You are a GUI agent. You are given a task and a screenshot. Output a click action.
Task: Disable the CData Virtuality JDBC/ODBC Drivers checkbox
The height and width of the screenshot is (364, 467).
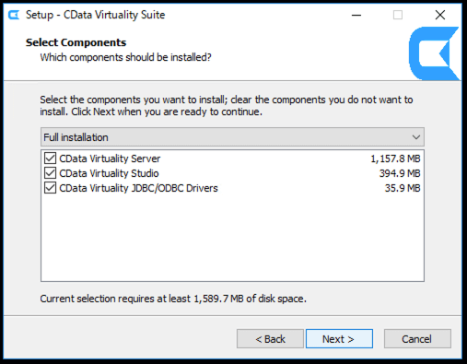click(50, 188)
